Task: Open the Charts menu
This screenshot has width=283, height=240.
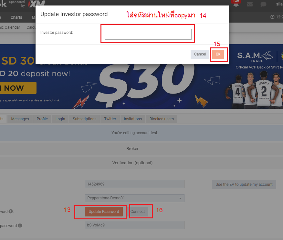Action: point(16,17)
